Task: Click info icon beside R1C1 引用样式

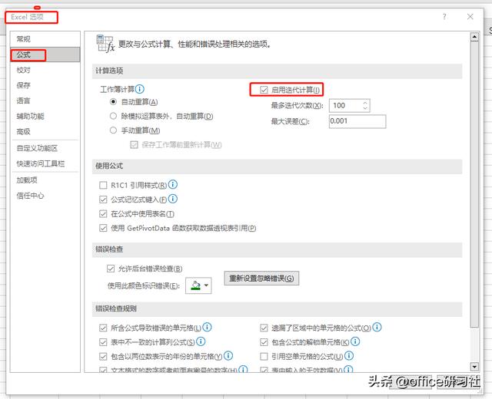Action: (173, 184)
